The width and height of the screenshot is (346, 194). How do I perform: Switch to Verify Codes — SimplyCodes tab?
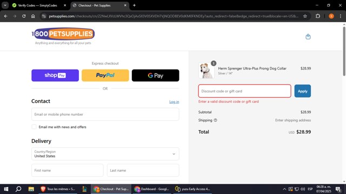[x=38, y=5]
